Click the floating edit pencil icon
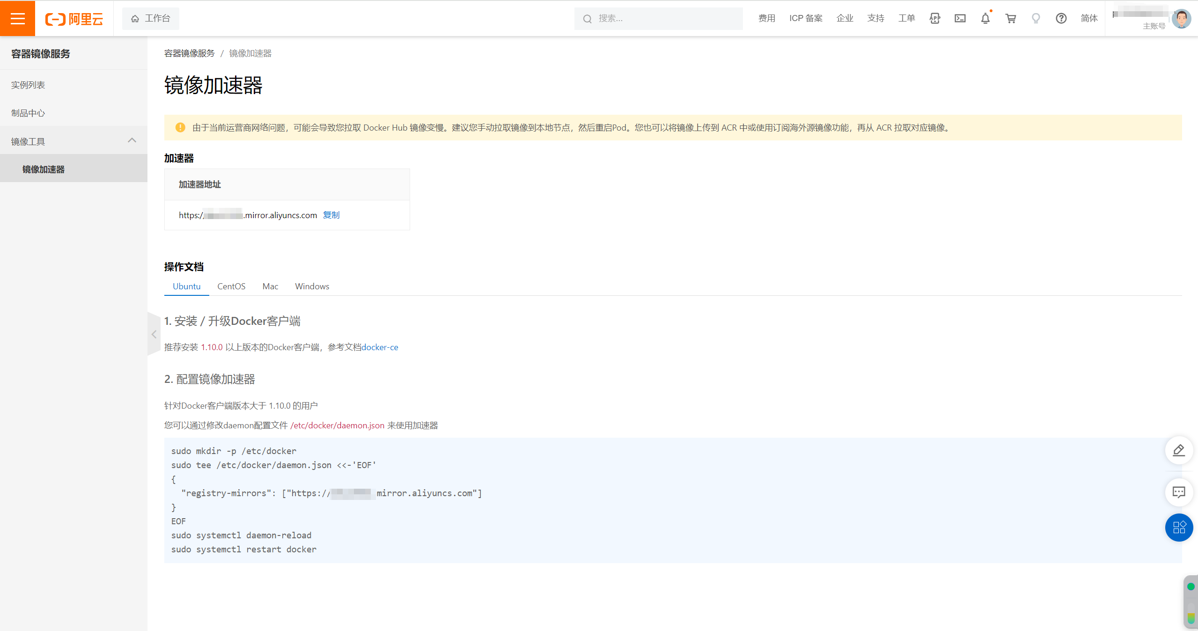 click(1178, 450)
